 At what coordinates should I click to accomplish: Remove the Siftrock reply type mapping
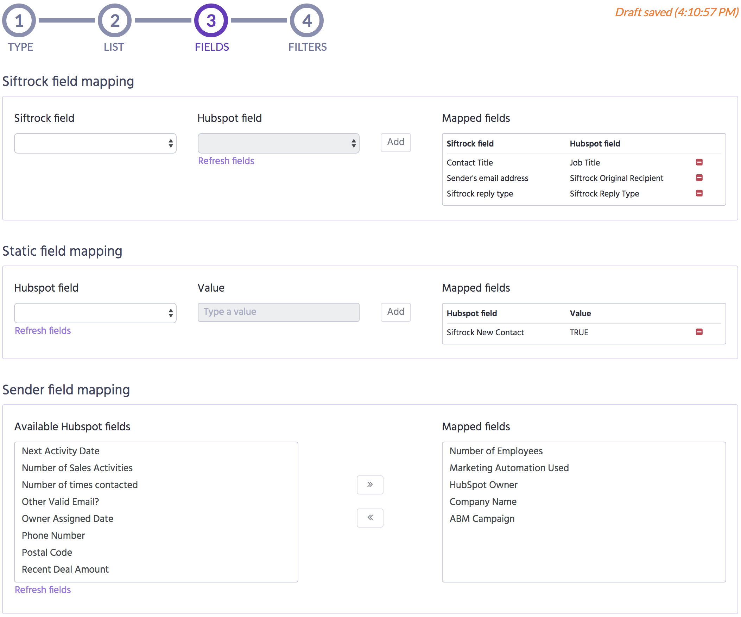pyautogui.click(x=699, y=193)
